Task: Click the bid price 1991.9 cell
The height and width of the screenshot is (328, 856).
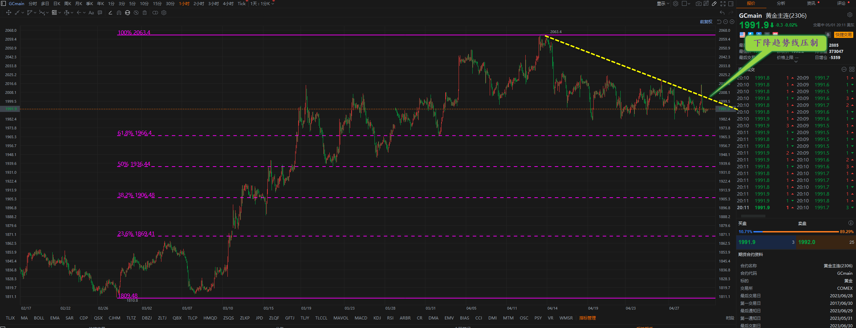Action: (x=766, y=242)
